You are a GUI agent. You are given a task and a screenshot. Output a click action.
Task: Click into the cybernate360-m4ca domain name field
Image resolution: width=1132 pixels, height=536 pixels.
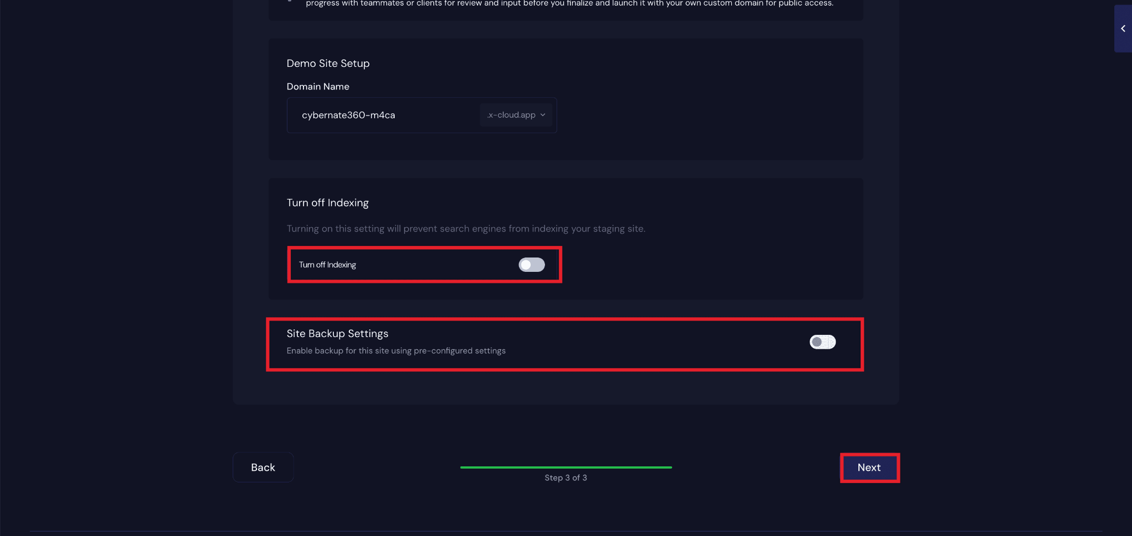(381, 115)
